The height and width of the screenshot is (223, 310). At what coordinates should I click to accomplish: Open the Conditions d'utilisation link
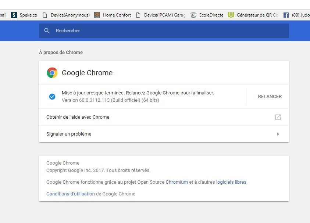click(x=71, y=194)
